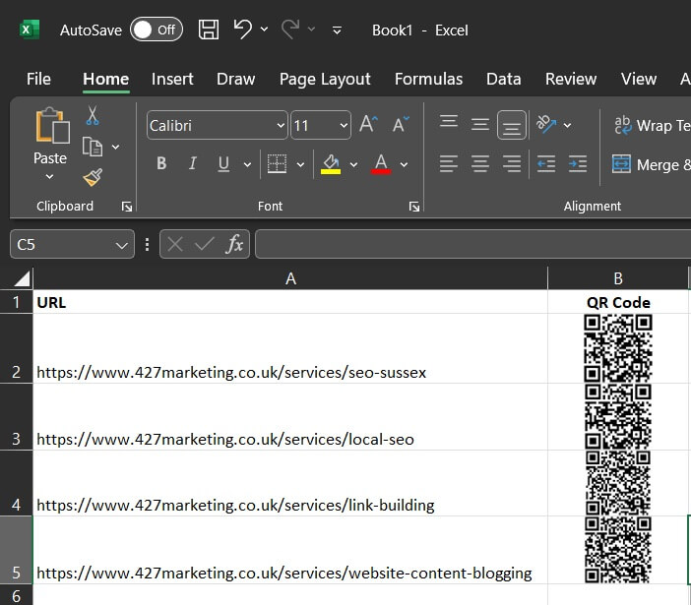Increase font size with large A

[x=368, y=125]
